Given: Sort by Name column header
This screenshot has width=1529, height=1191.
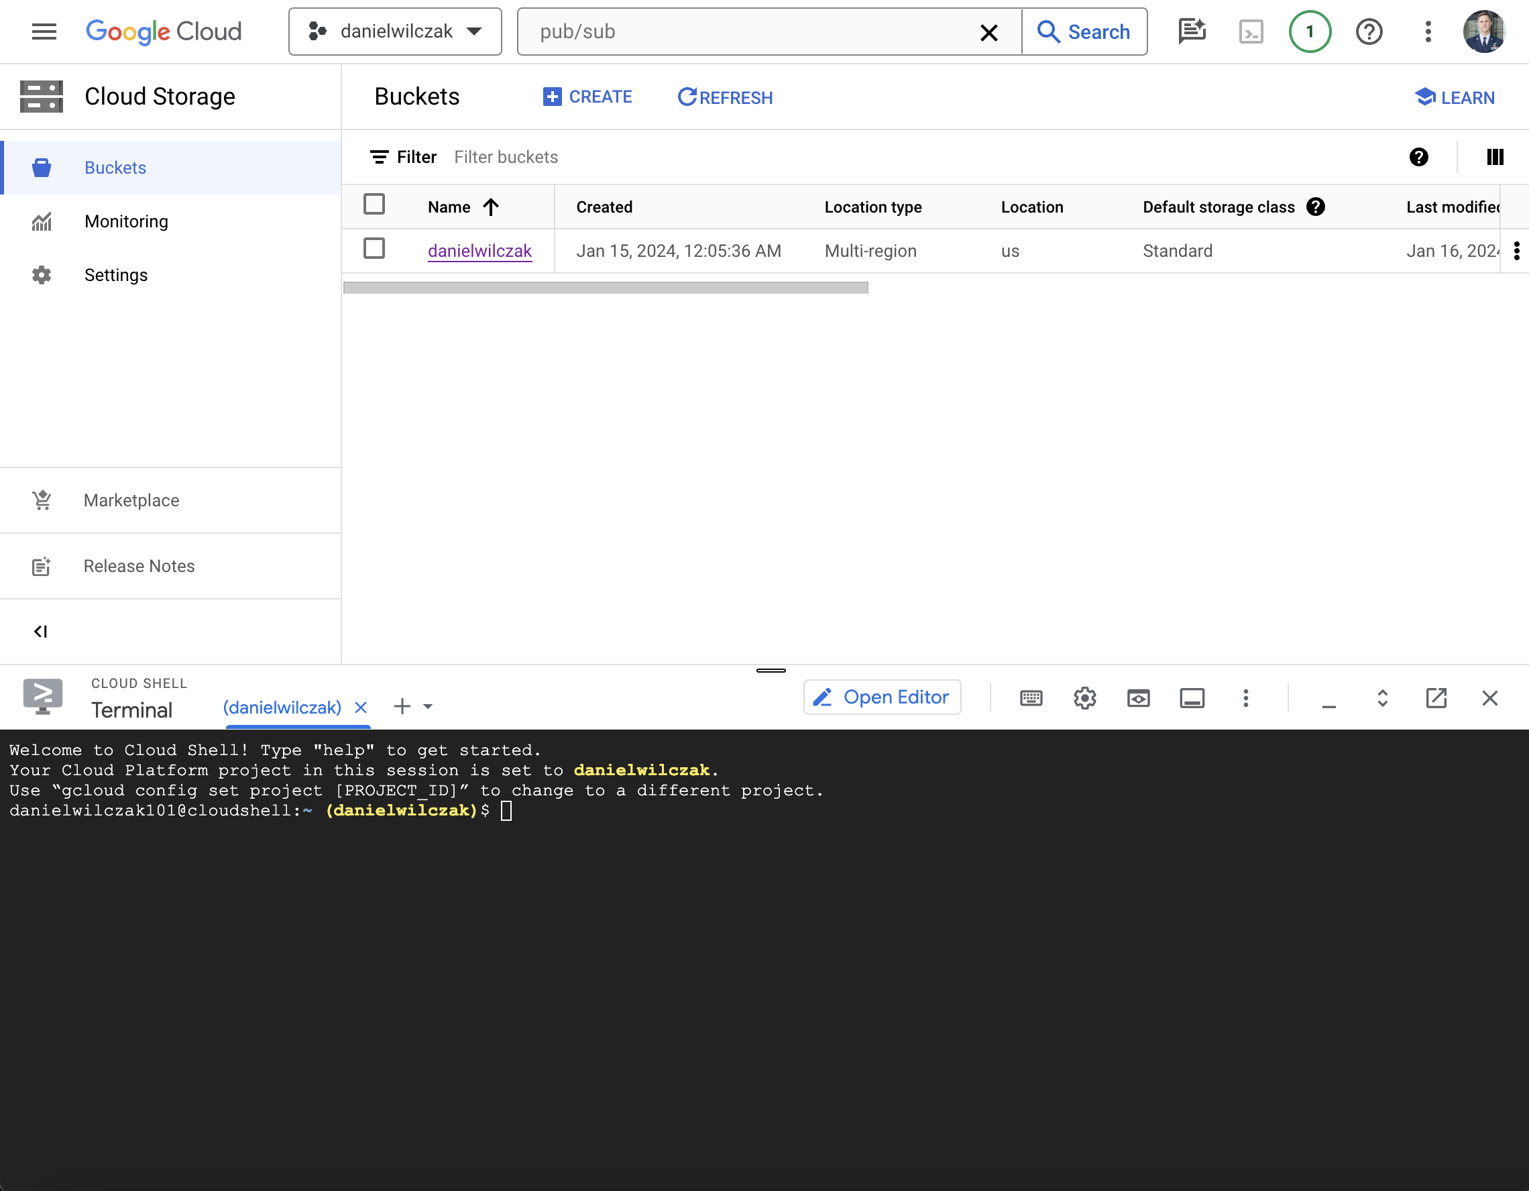Looking at the screenshot, I should pos(449,207).
